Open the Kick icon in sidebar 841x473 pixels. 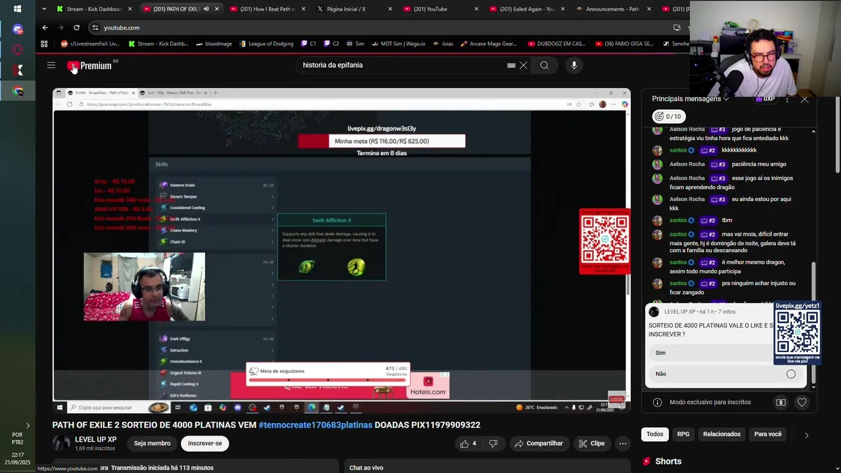pyautogui.click(x=18, y=70)
